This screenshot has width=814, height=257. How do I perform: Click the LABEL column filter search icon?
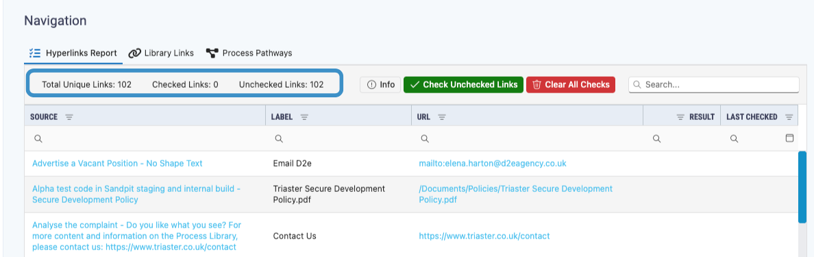coord(279,138)
